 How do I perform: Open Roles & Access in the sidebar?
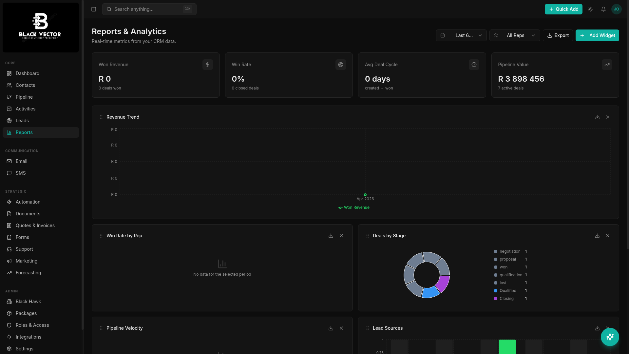pyautogui.click(x=41, y=325)
